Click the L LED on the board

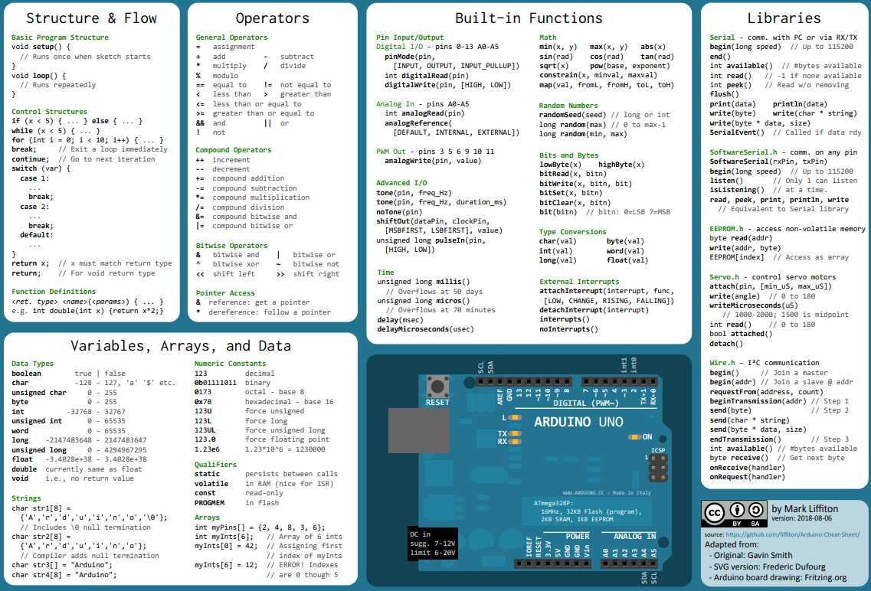[x=516, y=418]
